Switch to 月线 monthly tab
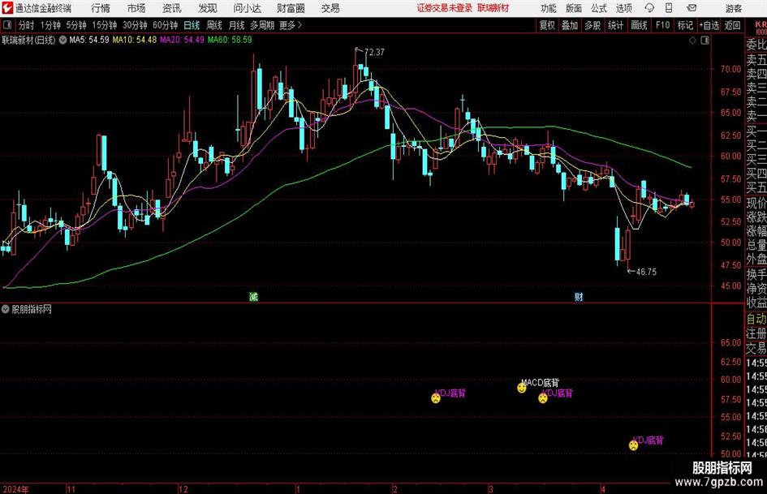This screenshot has width=767, height=494. click(x=237, y=25)
